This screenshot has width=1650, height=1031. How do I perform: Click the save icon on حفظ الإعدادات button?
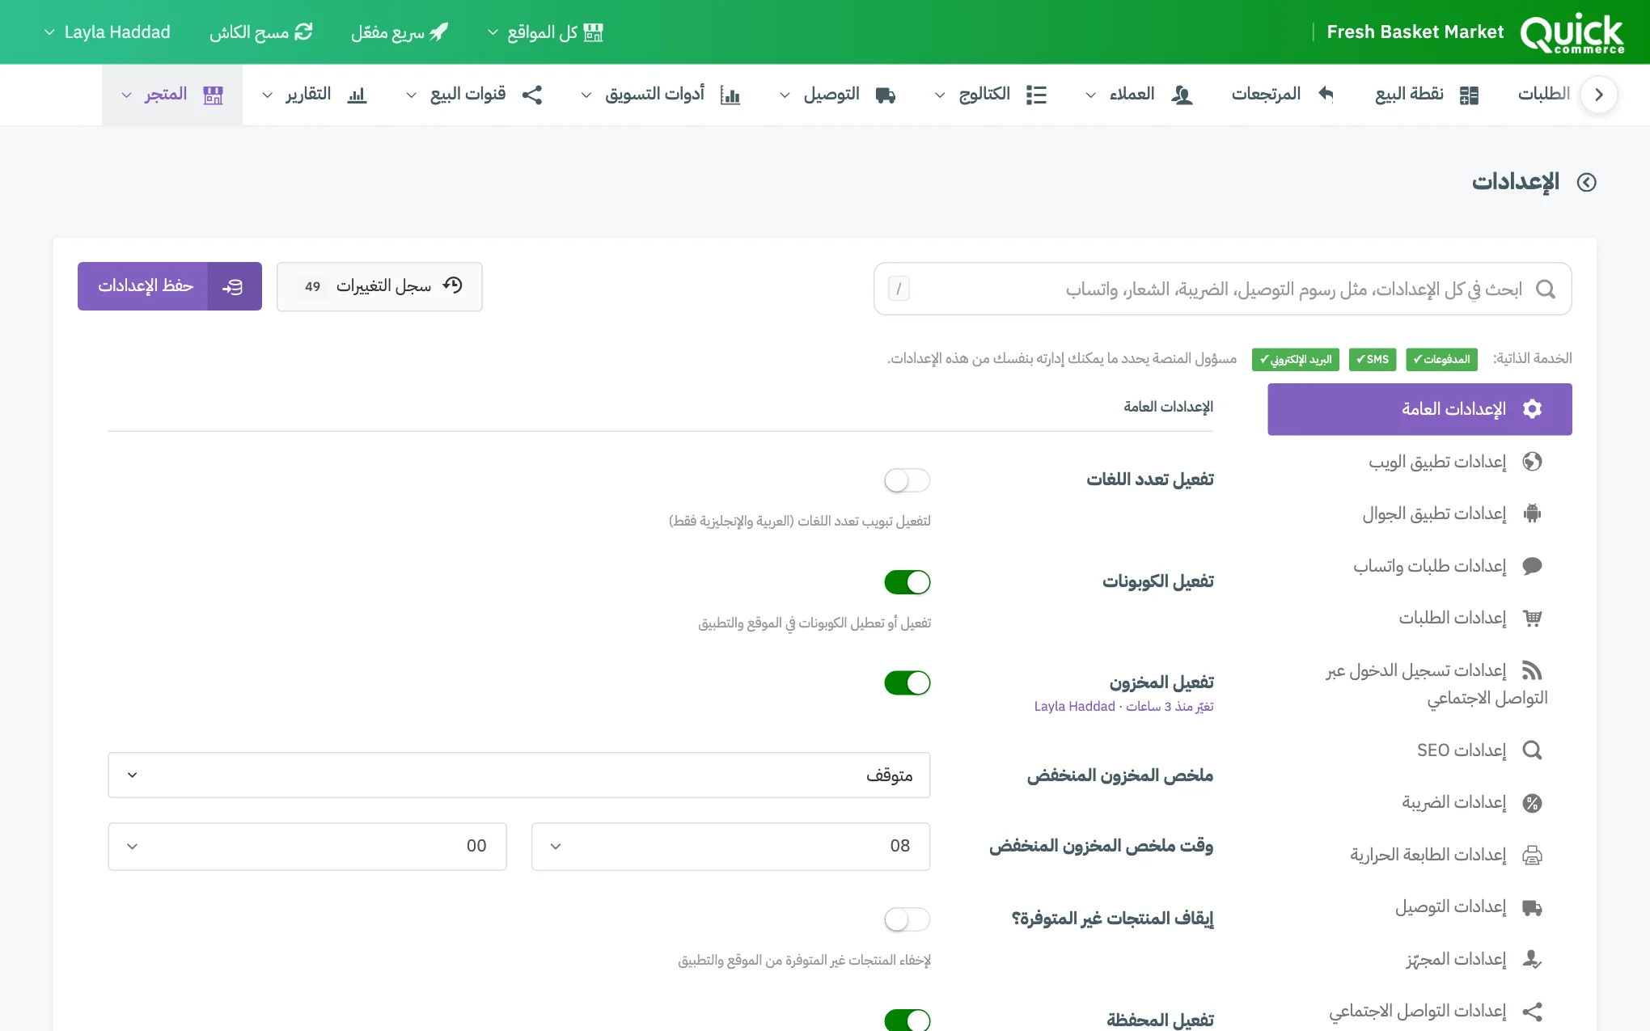point(233,286)
